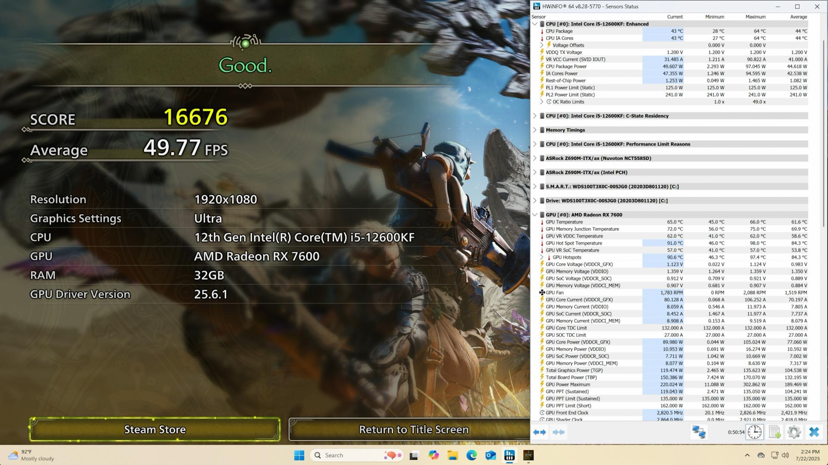Collapse the GPU AMD Radeon RX 7600 group
The height and width of the screenshot is (465, 828).
pos(535,215)
